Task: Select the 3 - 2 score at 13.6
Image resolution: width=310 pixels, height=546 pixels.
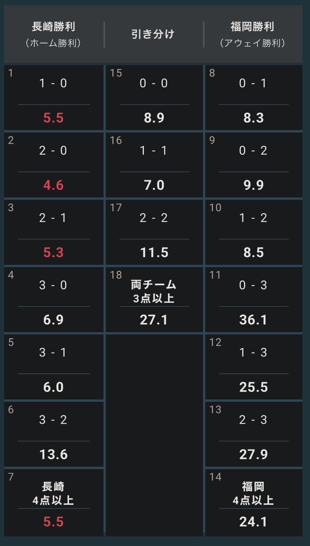Action: [54, 434]
